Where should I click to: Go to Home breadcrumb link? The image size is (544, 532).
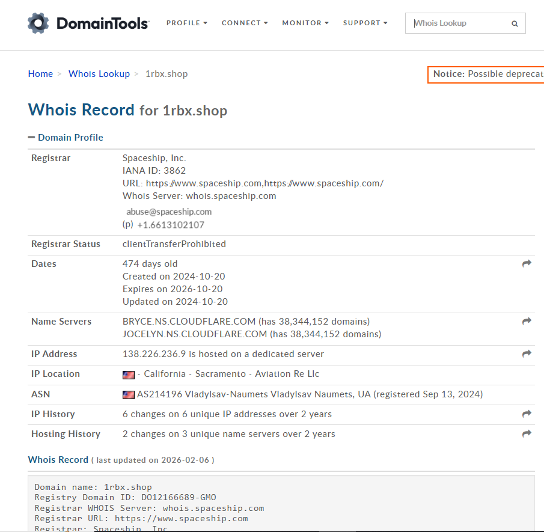tap(41, 74)
